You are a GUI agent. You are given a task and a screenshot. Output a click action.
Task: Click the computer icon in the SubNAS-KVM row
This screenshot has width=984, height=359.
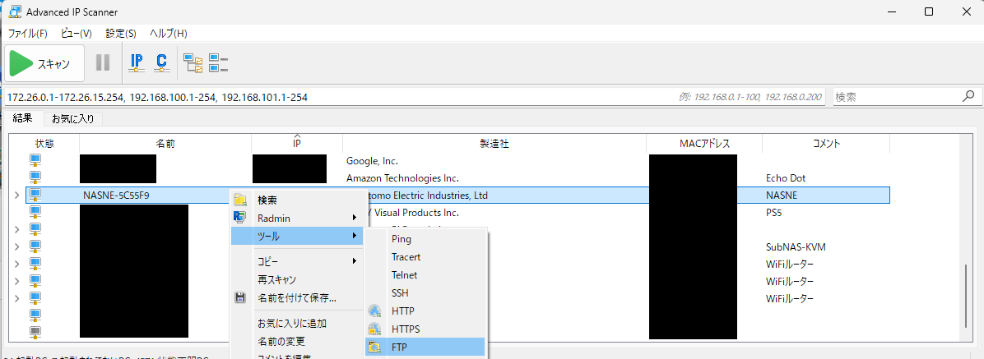click(35, 246)
